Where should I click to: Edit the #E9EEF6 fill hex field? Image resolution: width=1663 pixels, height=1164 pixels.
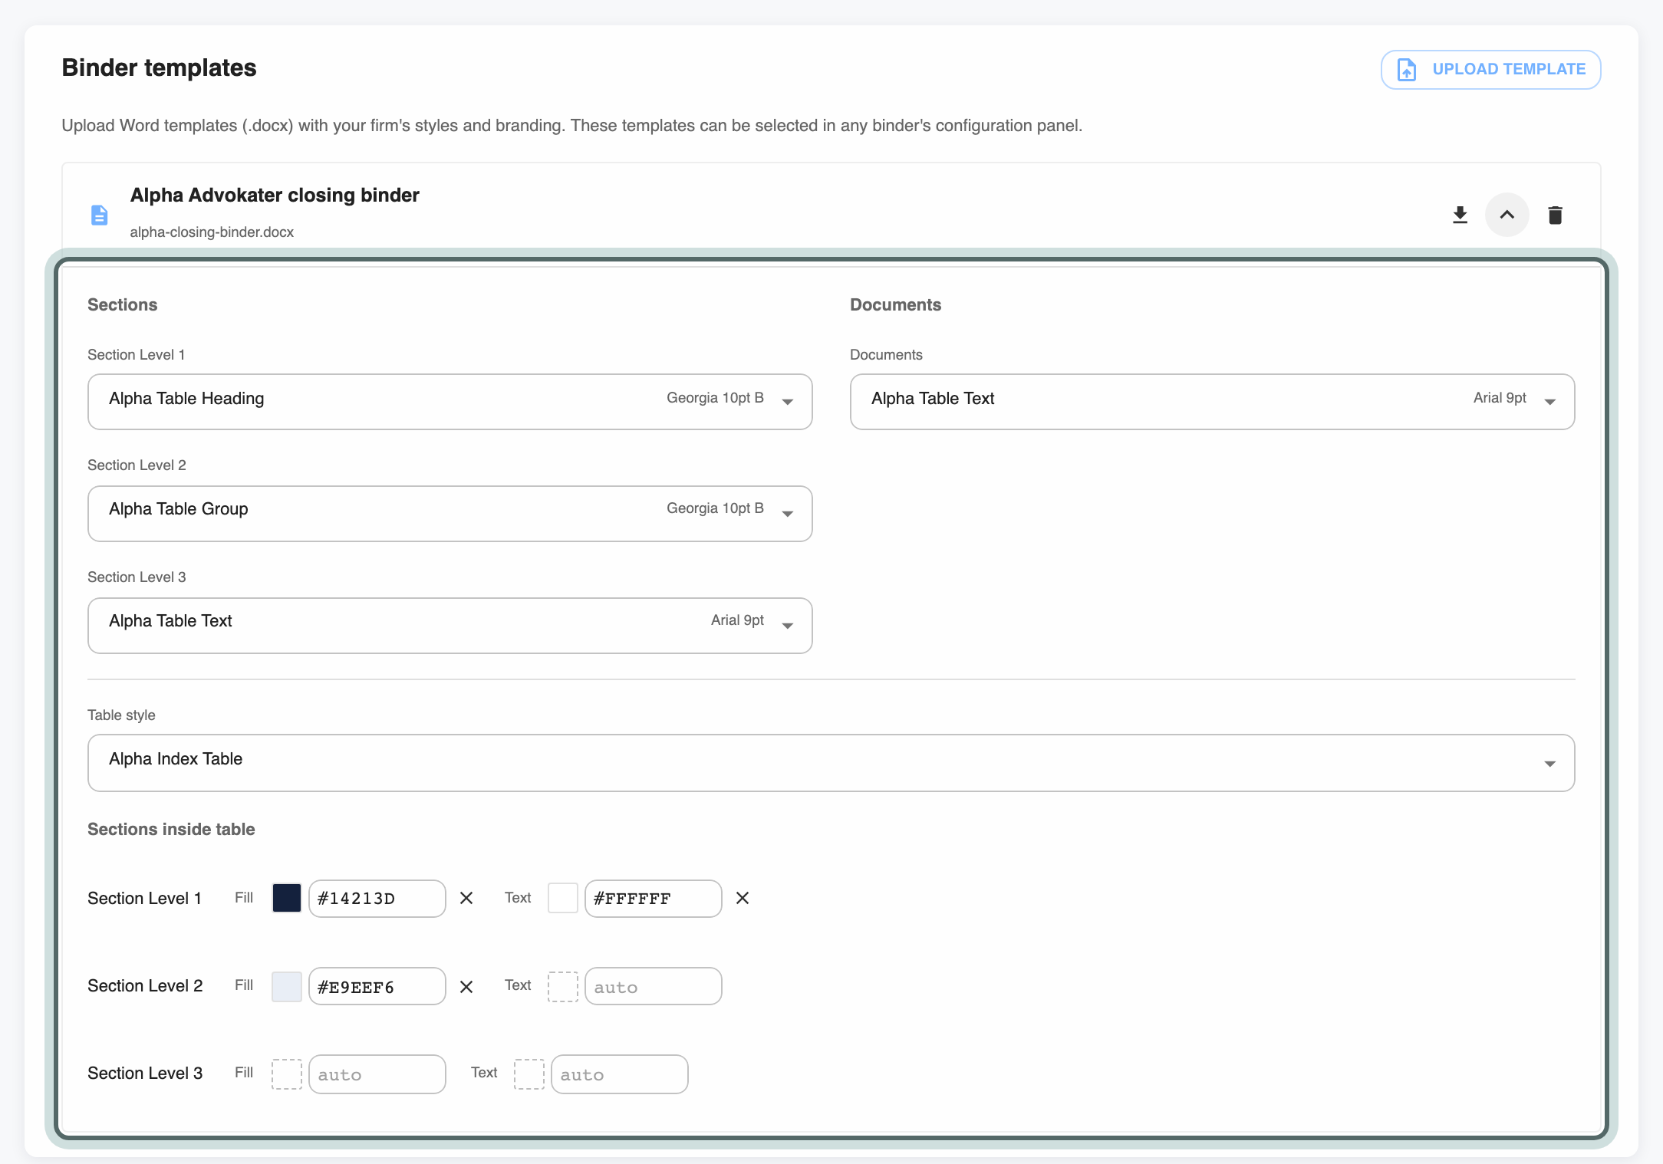[x=377, y=986]
